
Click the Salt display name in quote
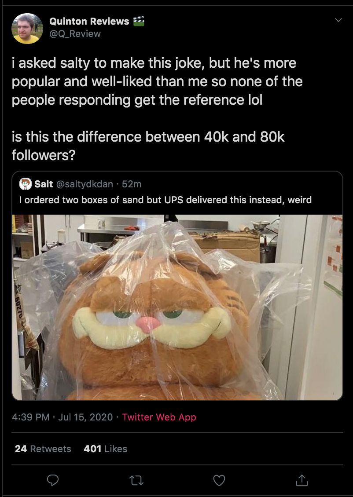[44, 184]
